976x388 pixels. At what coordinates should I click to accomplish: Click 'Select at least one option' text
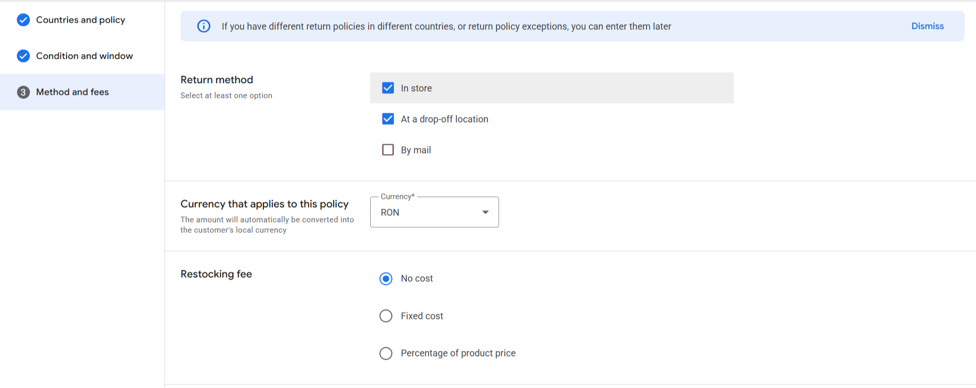coord(226,95)
